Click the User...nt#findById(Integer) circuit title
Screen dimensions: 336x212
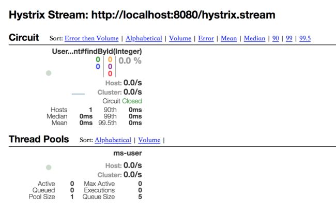[x=97, y=51]
